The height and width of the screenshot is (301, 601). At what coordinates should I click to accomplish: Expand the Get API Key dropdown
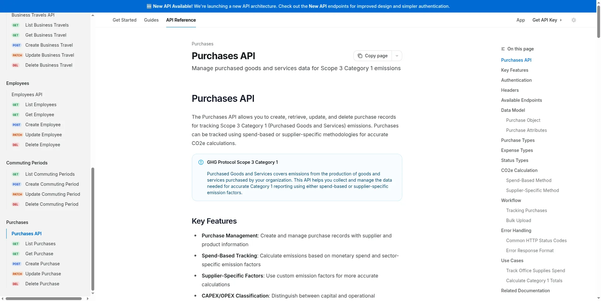click(x=547, y=20)
